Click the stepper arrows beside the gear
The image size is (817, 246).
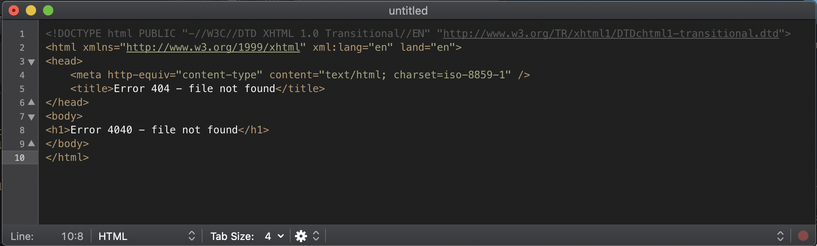(x=316, y=236)
